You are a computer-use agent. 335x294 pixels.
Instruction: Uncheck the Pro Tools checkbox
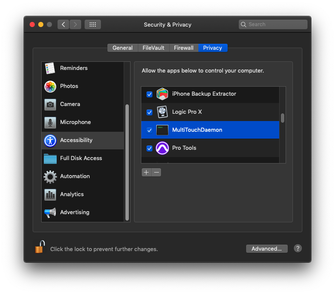point(149,148)
